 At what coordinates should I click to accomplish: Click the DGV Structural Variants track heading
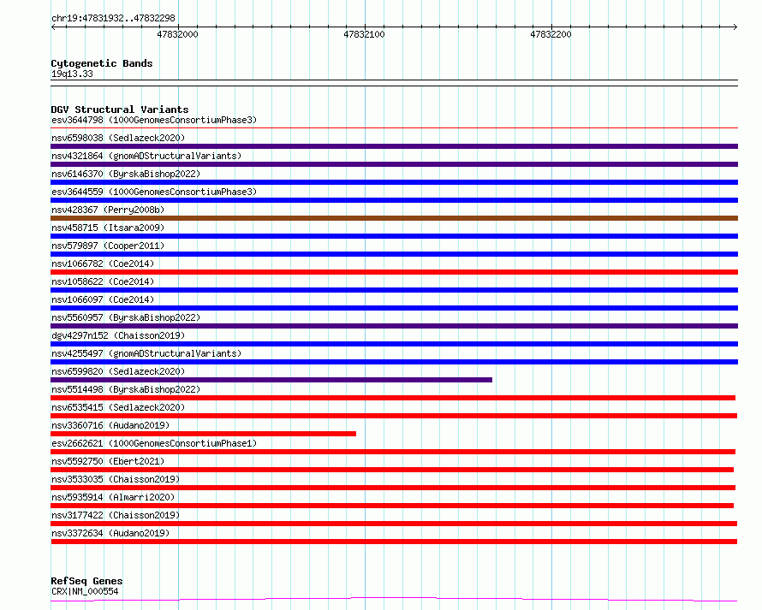click(x=120, y=110)
